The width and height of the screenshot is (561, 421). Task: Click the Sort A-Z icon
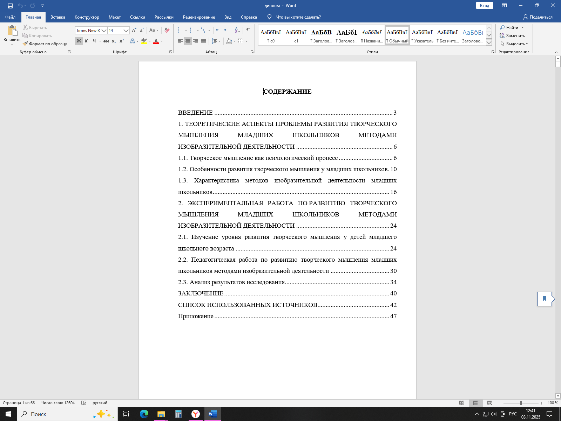pyautogui.click(x=237, y=31)
